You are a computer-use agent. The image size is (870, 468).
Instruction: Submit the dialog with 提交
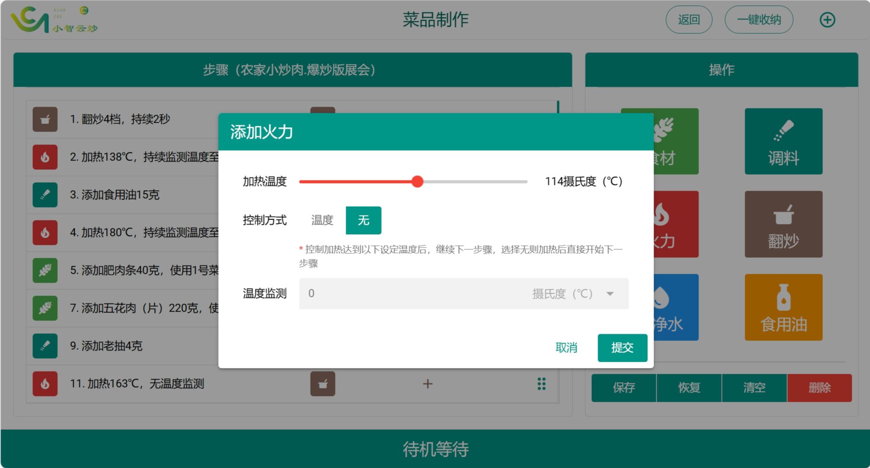(x=622, y=348)
